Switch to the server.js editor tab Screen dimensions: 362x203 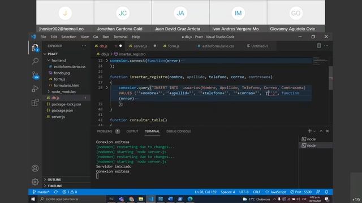point(142,46)
